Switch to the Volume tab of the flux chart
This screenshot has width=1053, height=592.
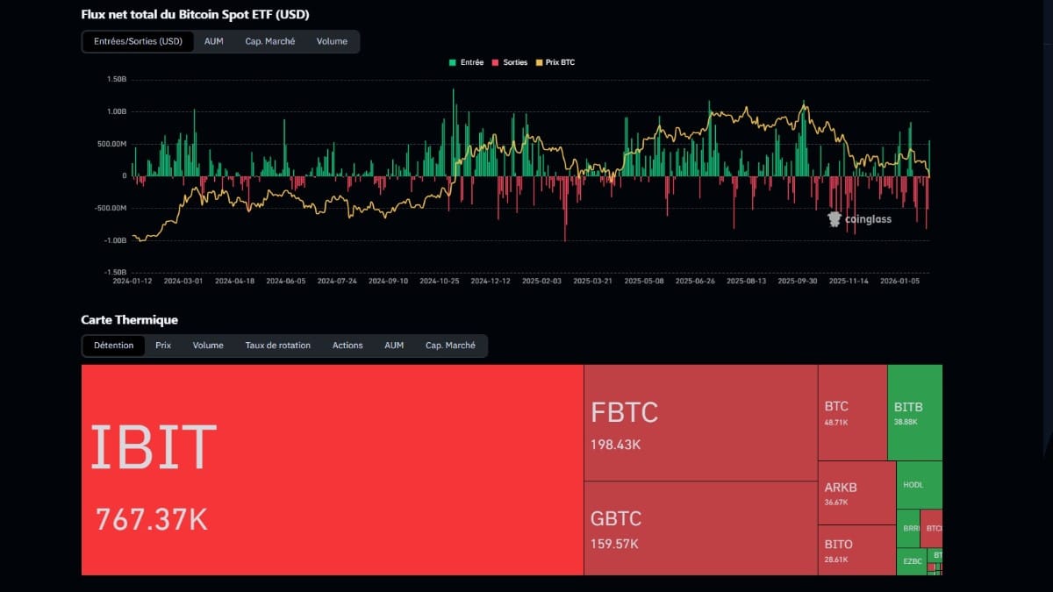click(332, 41)
